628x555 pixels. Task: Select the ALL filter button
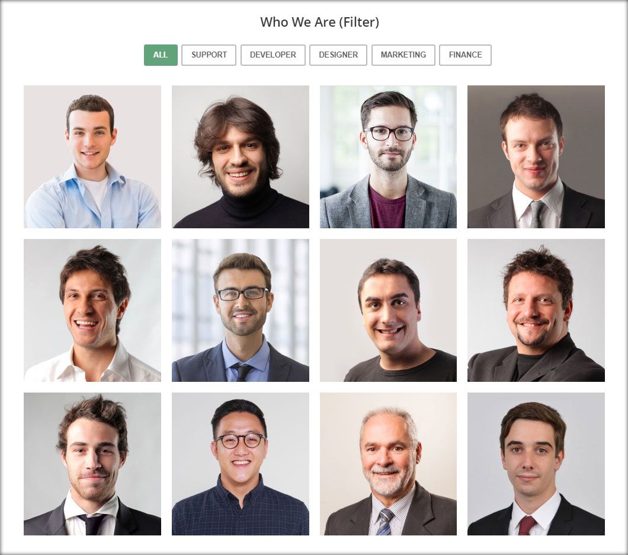pyautogui.click(x=161, y=55)
